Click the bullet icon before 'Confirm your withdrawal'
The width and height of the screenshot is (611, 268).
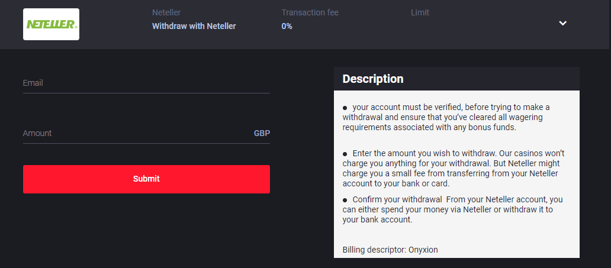coord(345,200)
